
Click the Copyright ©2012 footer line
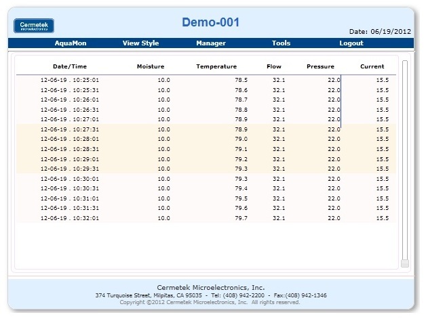point(210,303)
